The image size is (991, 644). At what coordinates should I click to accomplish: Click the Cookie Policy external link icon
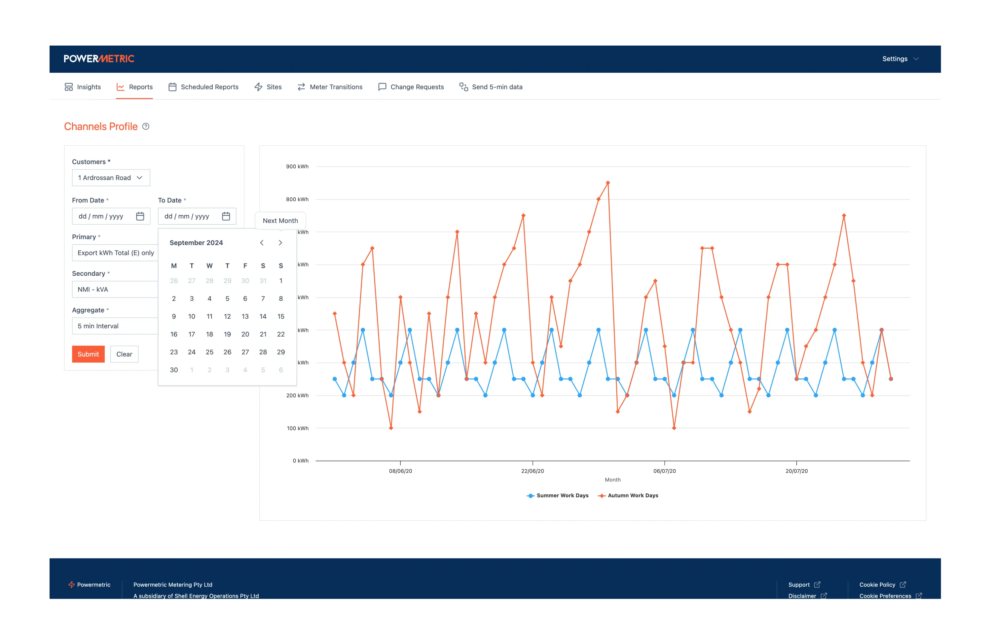[x=903, y=585]
